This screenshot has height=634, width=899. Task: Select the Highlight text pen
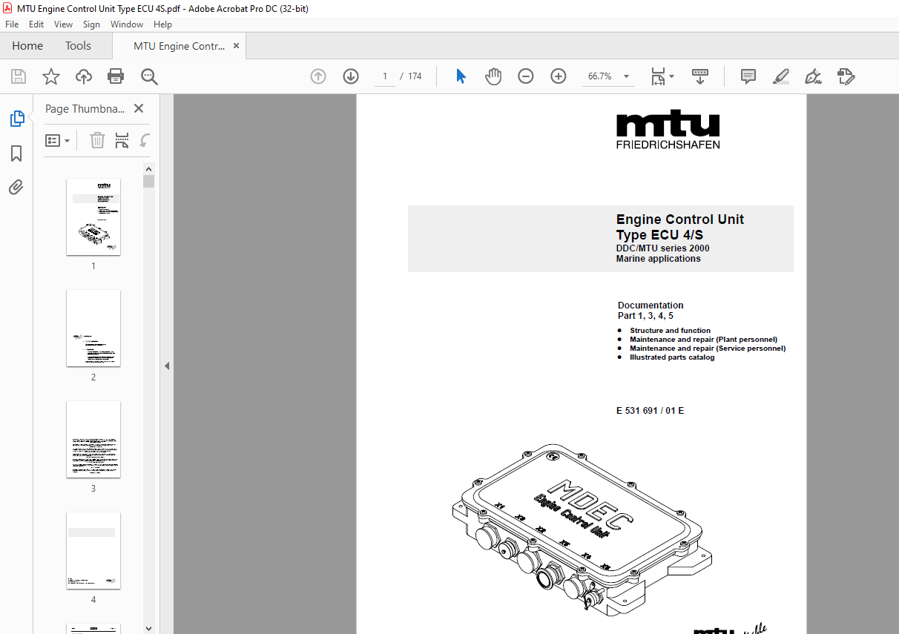(780, 76)
